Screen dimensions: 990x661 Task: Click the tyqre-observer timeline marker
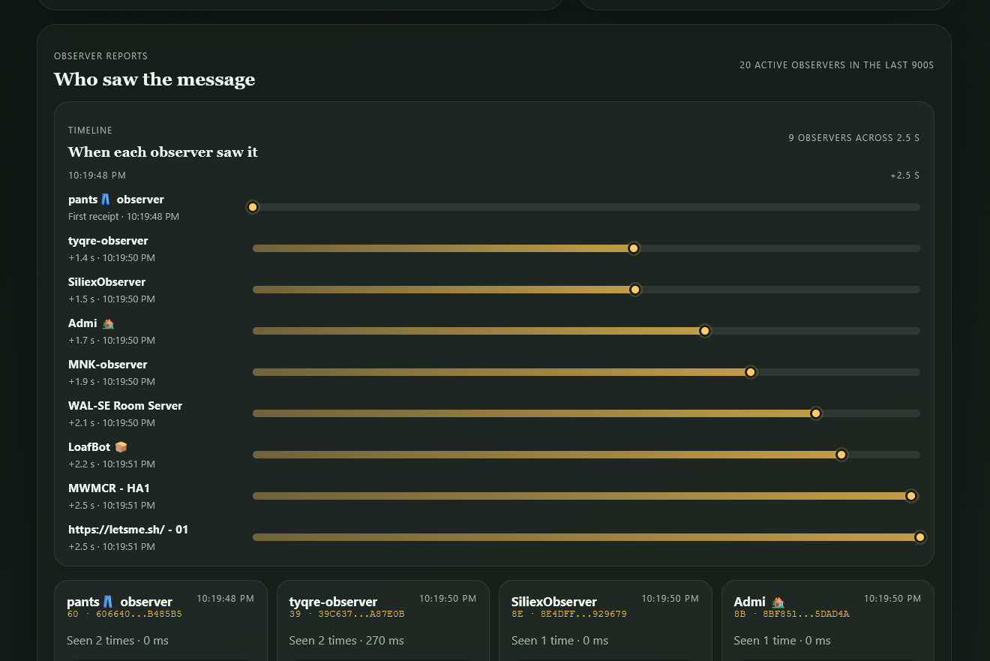(633, 248)
